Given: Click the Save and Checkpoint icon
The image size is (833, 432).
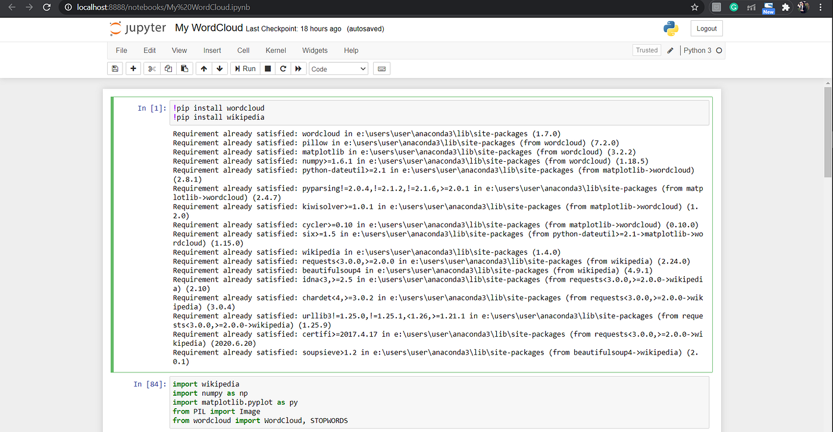Looking at the screenshot, I should pyautogui.click(x=115, y=68).
